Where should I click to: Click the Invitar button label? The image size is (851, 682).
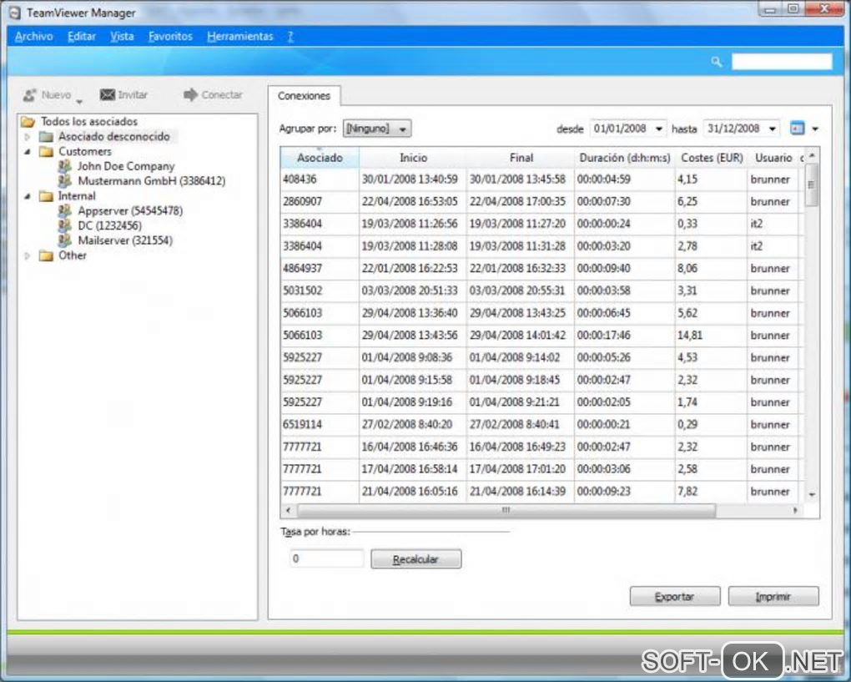133,95
